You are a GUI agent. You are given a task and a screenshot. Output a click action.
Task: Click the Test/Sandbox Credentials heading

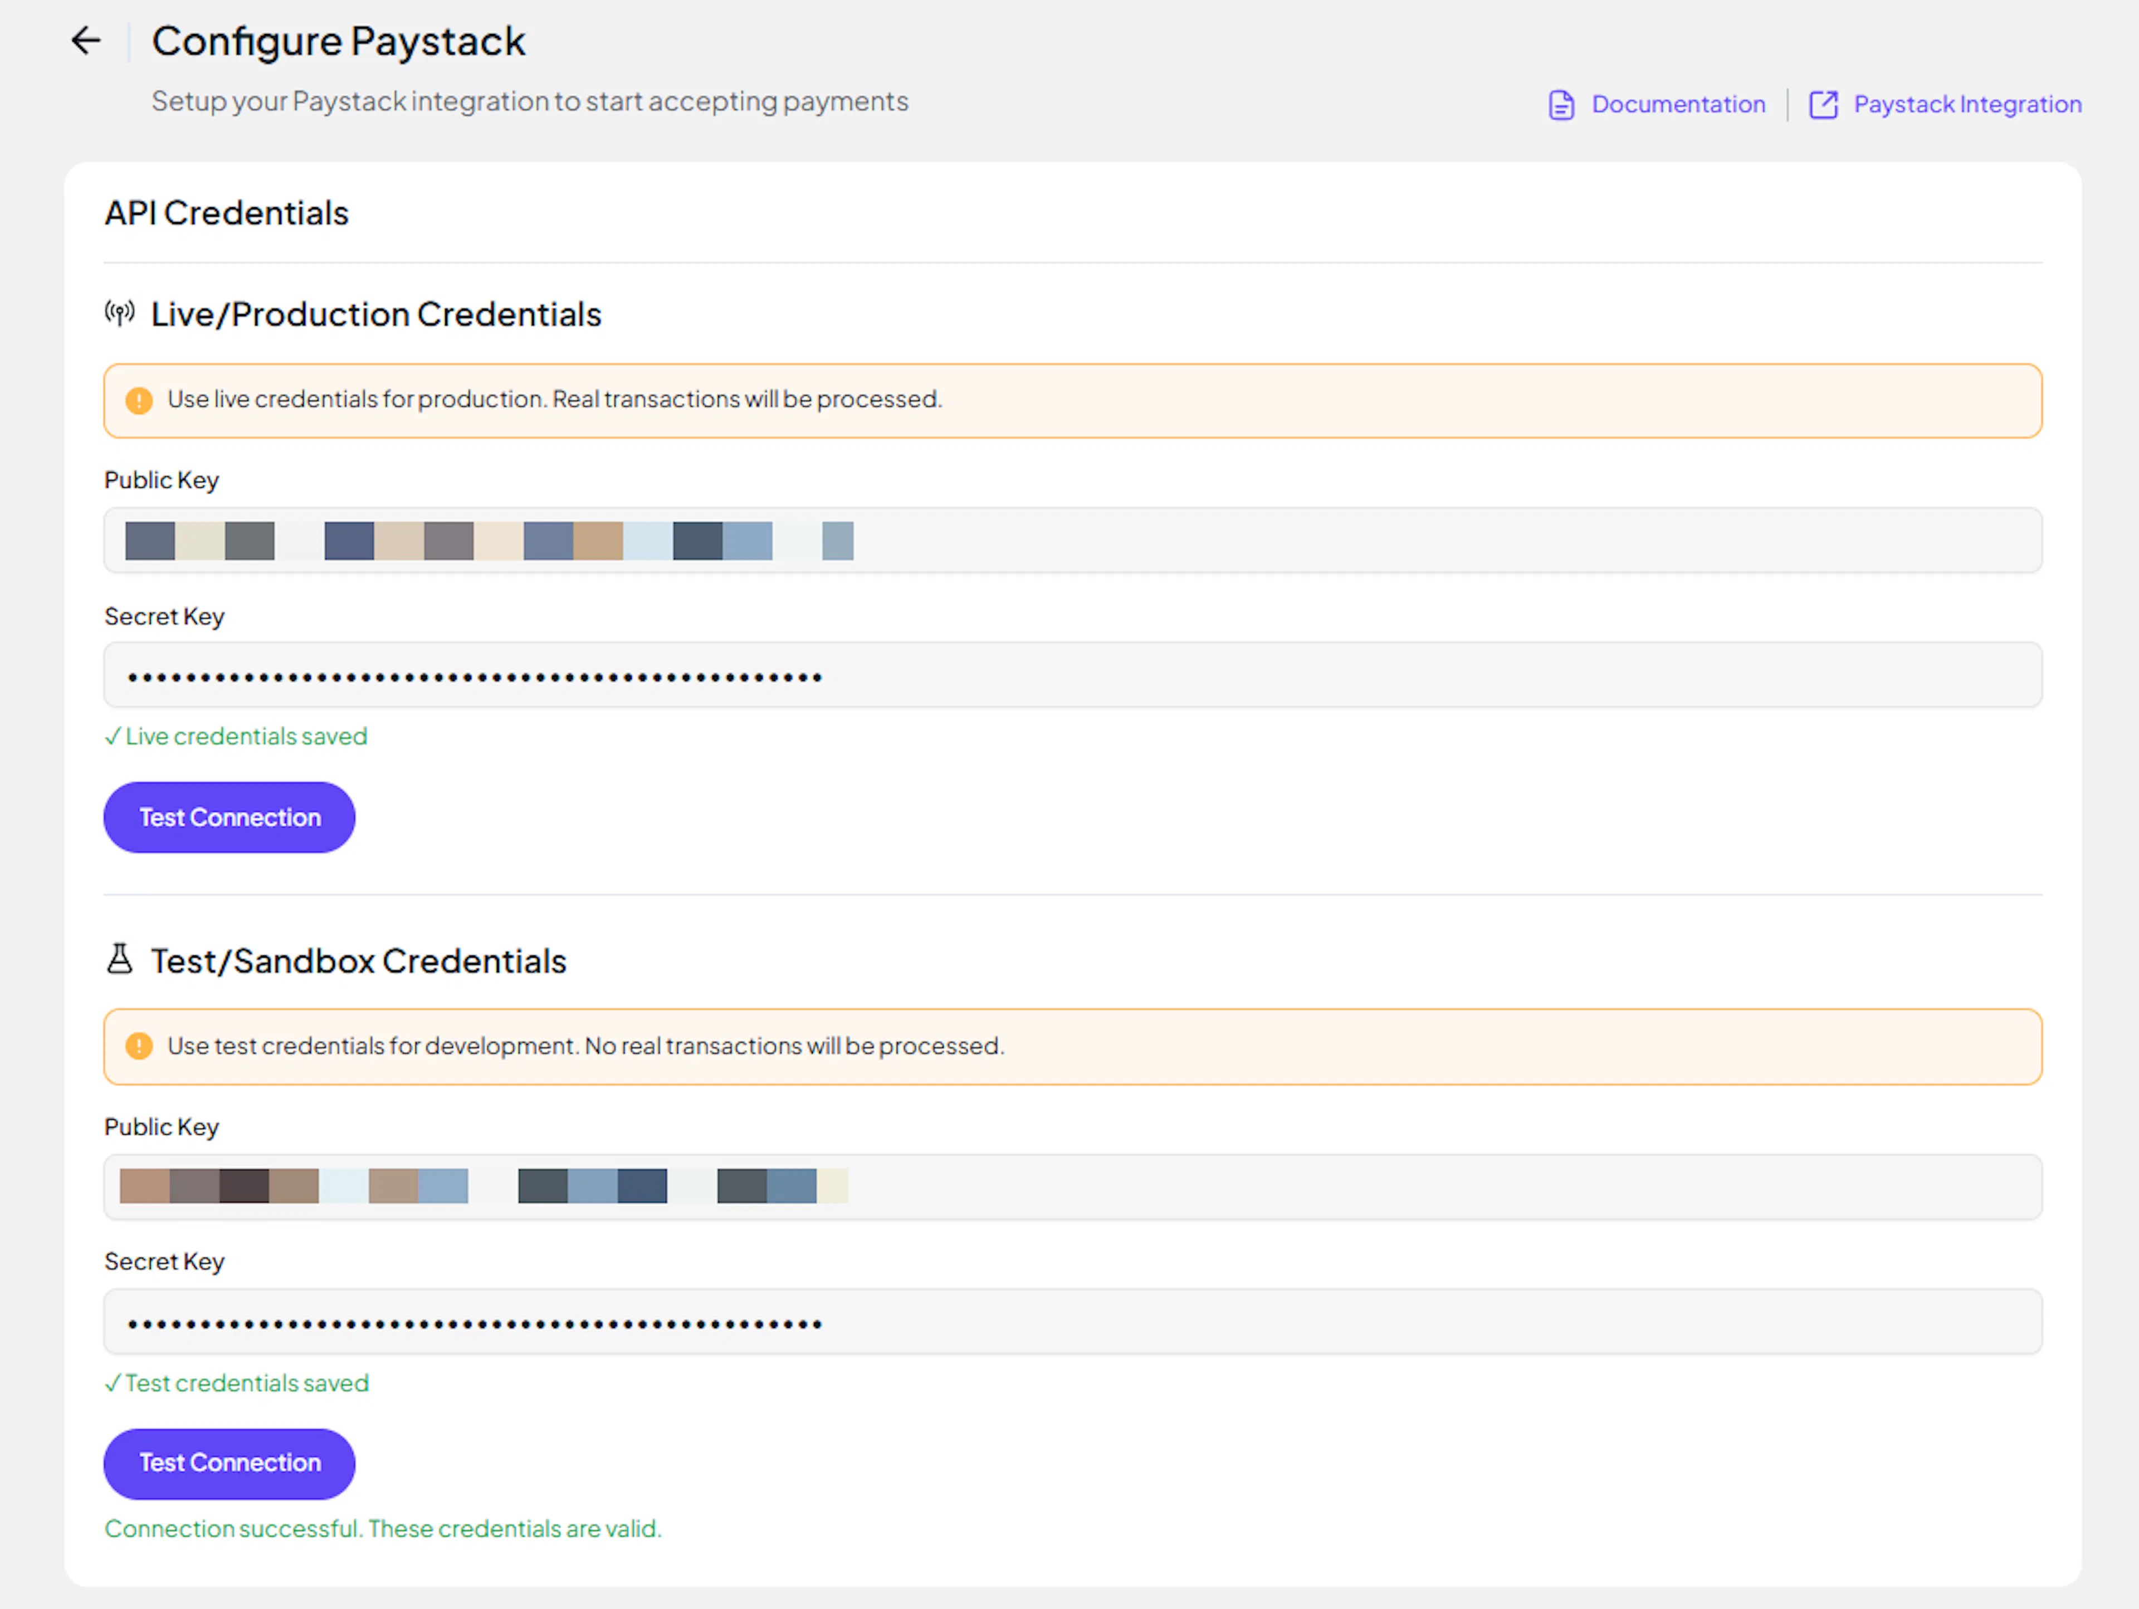click(358, 960)
